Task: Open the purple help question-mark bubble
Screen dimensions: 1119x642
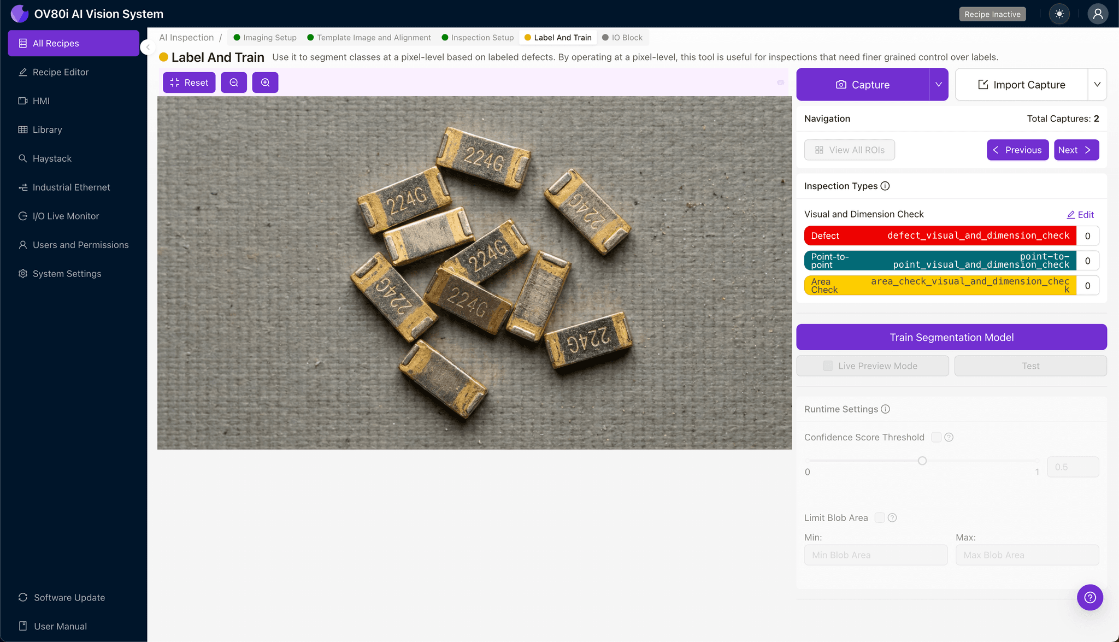Action: [x=1089, y=597]
